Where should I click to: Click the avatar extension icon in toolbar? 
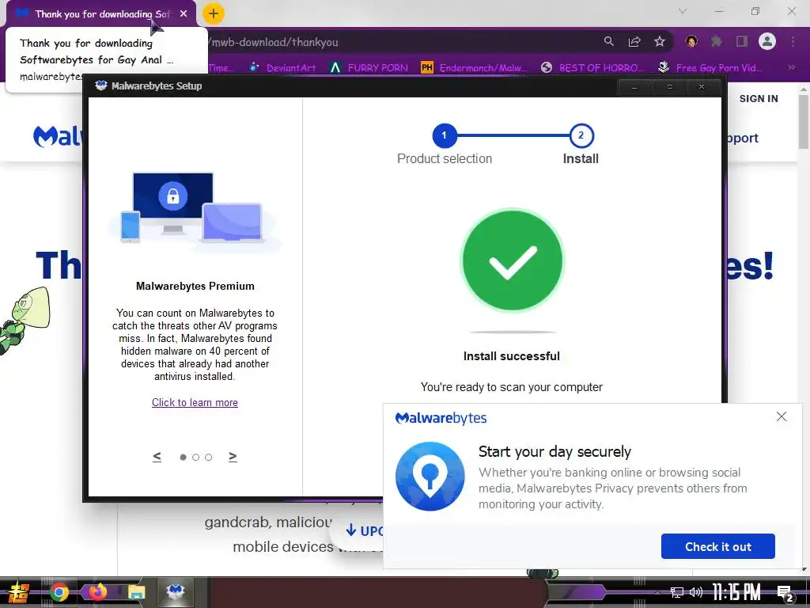point(691,41)
